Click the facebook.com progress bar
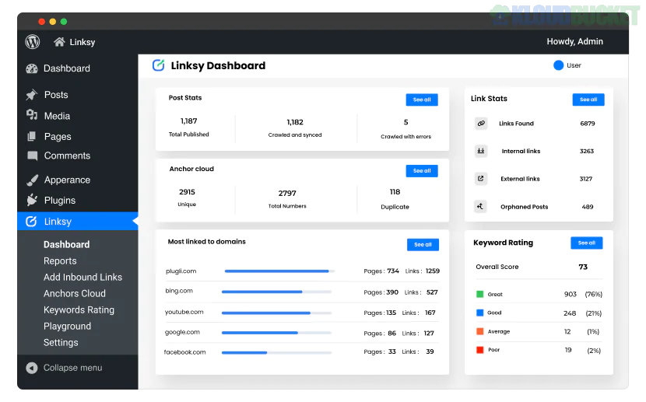Screen dimensions: 646x402 pyautogui.click(x=276, y=352)
